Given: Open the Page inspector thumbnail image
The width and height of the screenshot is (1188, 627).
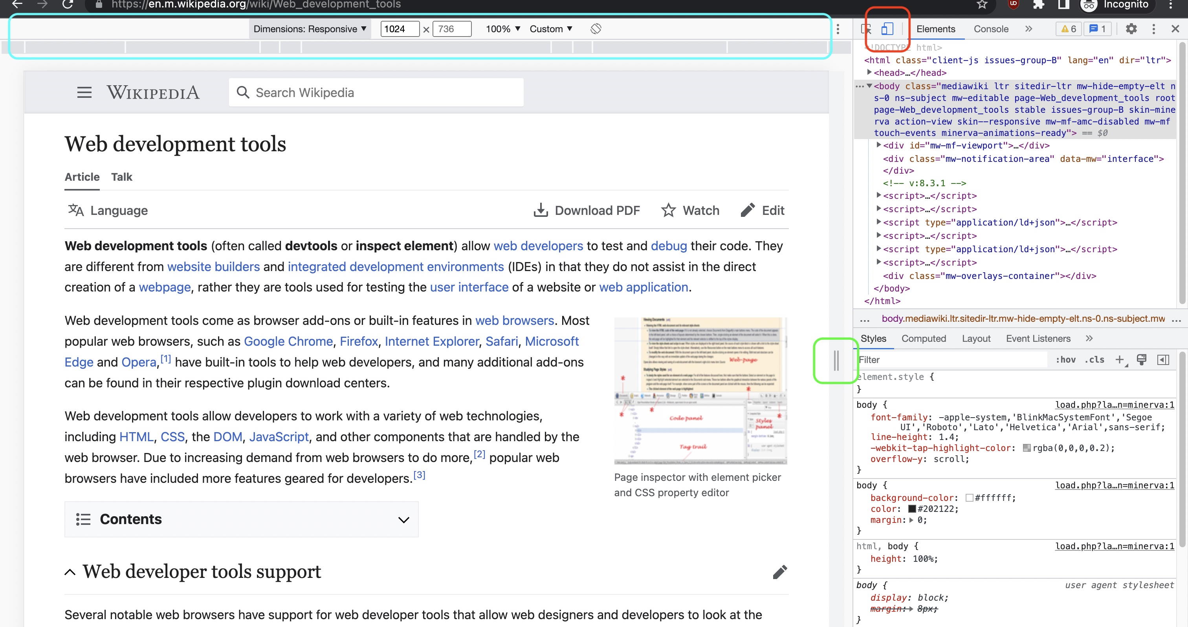Looking at the screenshot, I should pyautogui.click(x=700, y=390).
